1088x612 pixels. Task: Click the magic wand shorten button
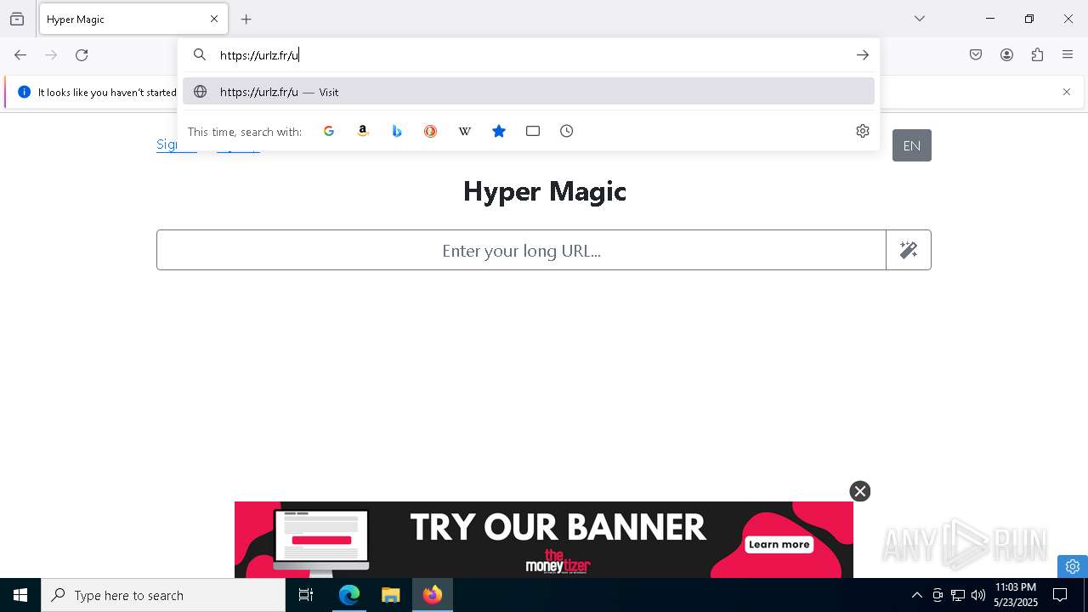tap(909, 250)
